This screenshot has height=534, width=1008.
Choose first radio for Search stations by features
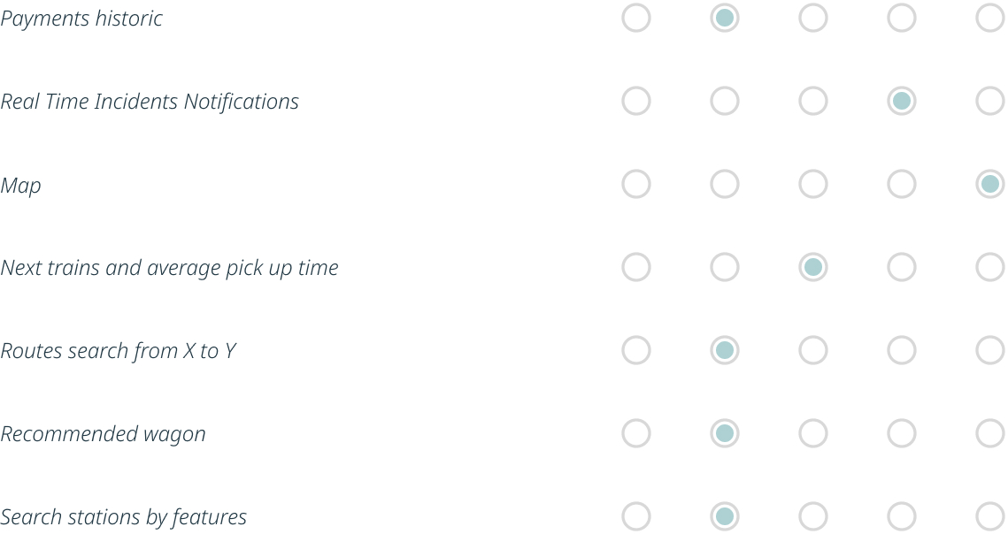(x=636, y=516)
